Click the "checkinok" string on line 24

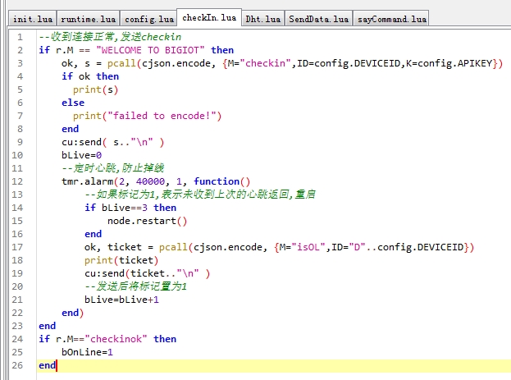click(x=116, y=339)
